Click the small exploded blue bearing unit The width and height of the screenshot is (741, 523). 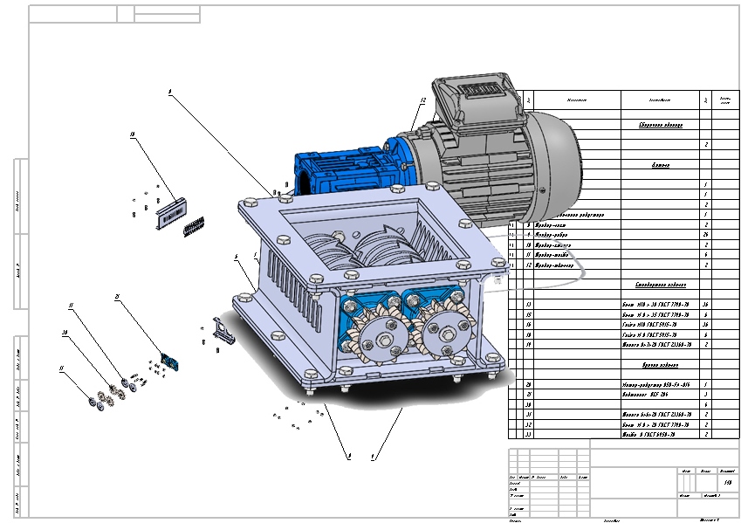click(x=169, y=361)
